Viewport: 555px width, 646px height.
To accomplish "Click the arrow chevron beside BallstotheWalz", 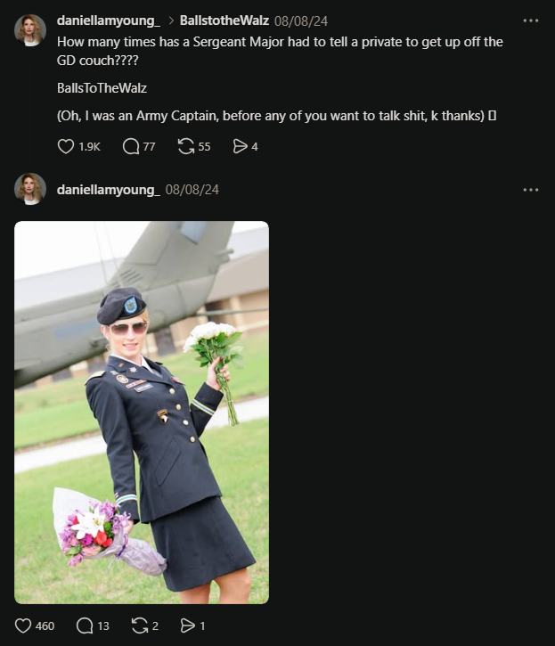I will pos(171,20).
